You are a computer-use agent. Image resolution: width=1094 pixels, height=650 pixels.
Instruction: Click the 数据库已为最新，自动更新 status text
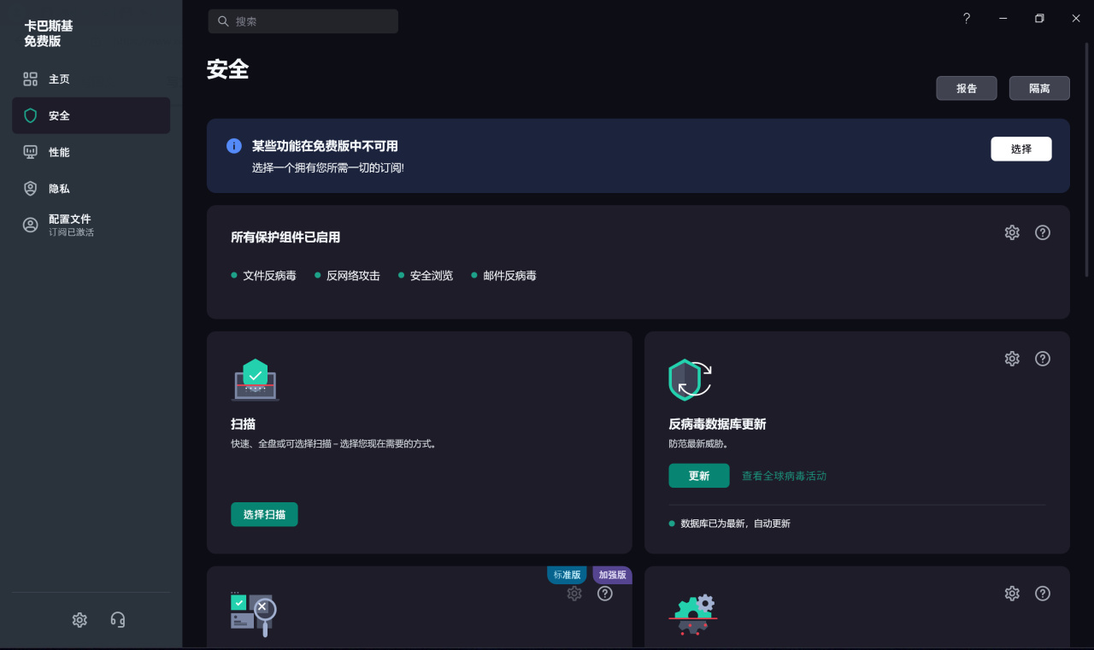click(x=735, y=524)
